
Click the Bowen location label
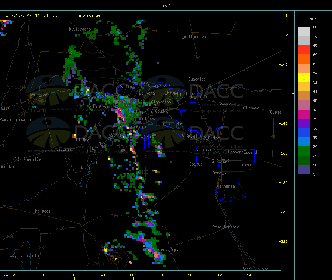click(x=245, y=164)
